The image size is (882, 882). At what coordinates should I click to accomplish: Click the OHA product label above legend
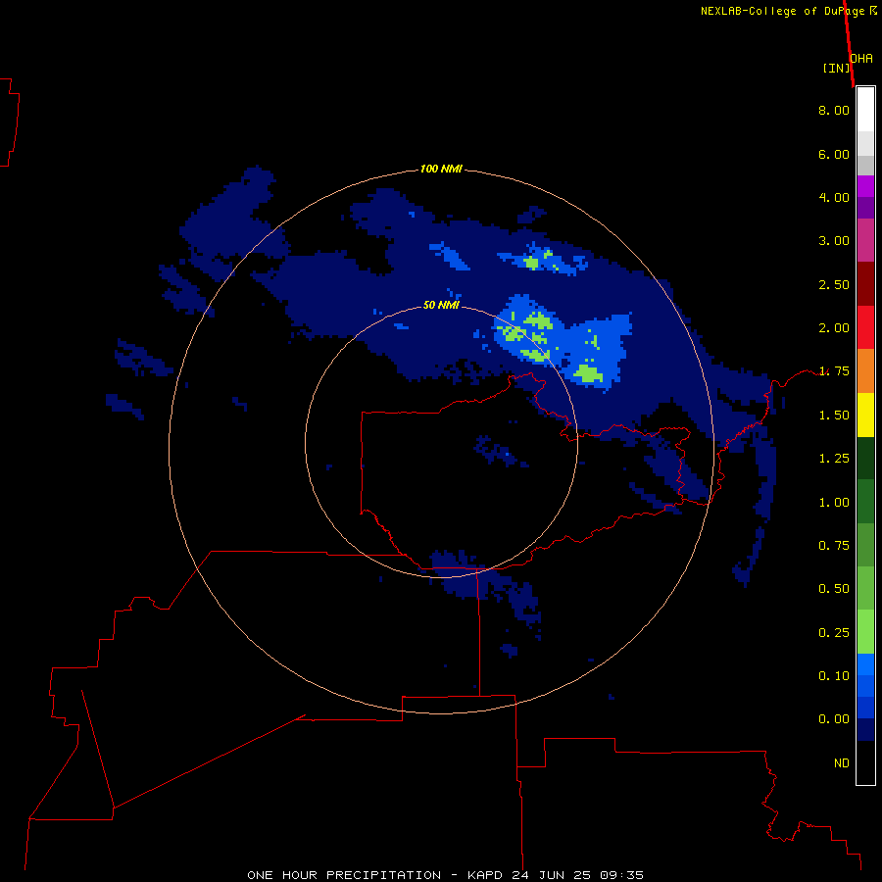(x=861, y=59)
